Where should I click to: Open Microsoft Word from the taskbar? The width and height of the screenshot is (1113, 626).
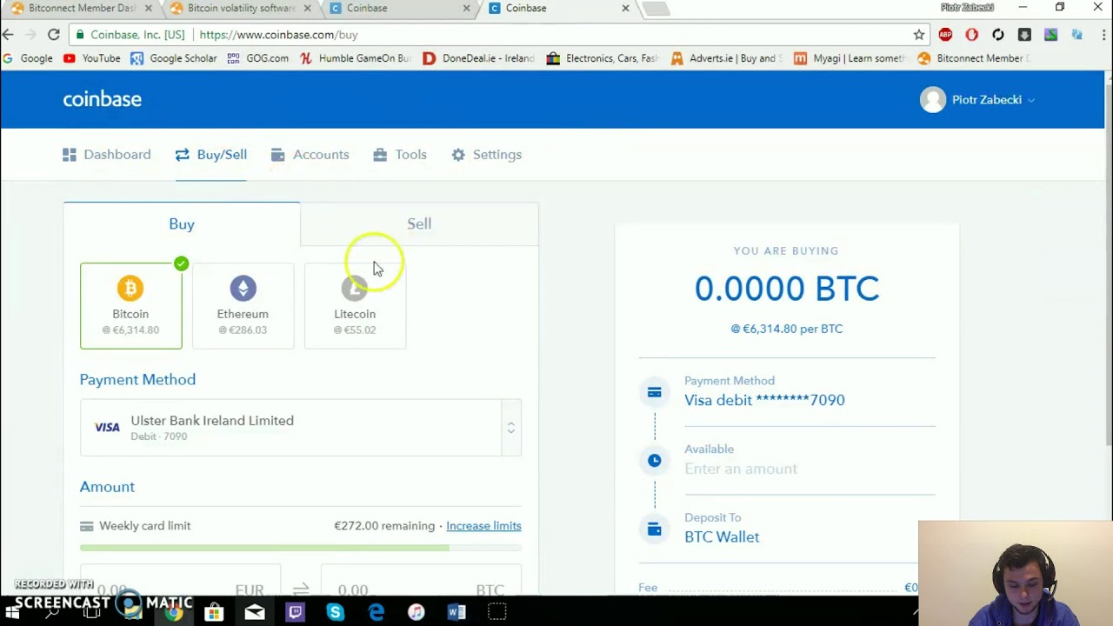[457, 612]
